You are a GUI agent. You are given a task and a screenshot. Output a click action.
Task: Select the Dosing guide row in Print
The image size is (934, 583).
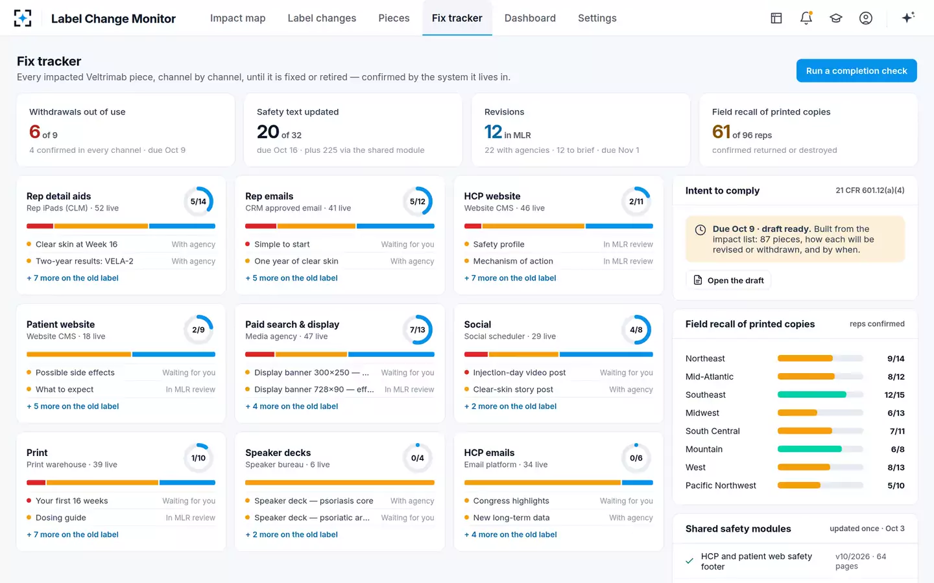coord(121,518)
